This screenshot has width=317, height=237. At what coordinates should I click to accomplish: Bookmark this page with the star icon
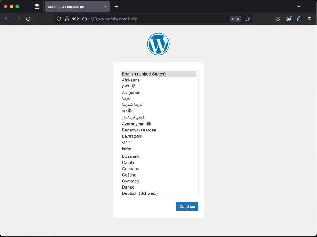tap(247, 19)
